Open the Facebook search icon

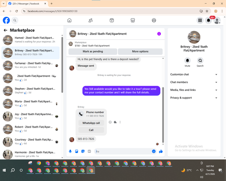[15, 20]
